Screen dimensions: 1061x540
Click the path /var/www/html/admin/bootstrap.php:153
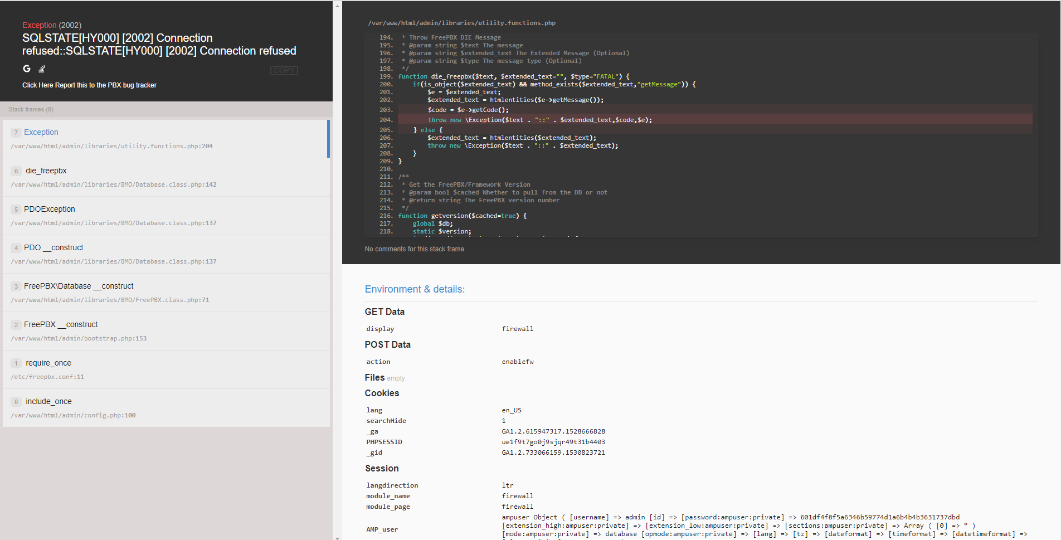[x=79, y=338]
